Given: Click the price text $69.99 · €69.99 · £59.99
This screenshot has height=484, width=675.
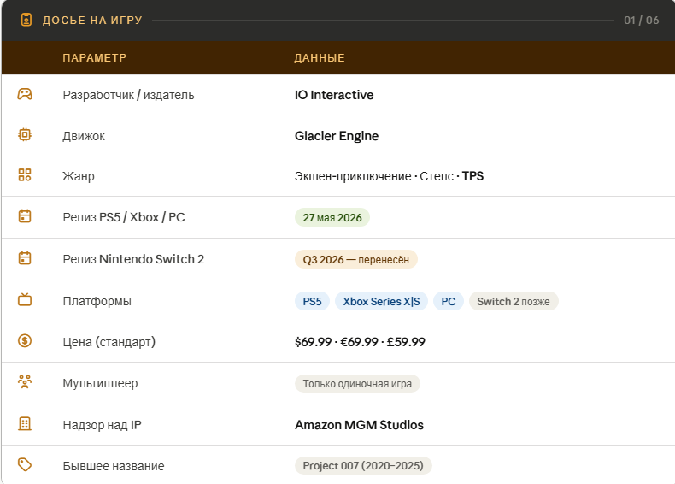Looking at the screenshot, I should pyautogui.click(x=360, y=342).
